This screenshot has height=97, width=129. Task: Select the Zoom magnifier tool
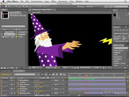coord(9,6)
